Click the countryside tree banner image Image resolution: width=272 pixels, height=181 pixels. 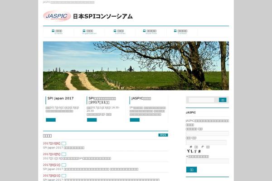pos(136,66)
